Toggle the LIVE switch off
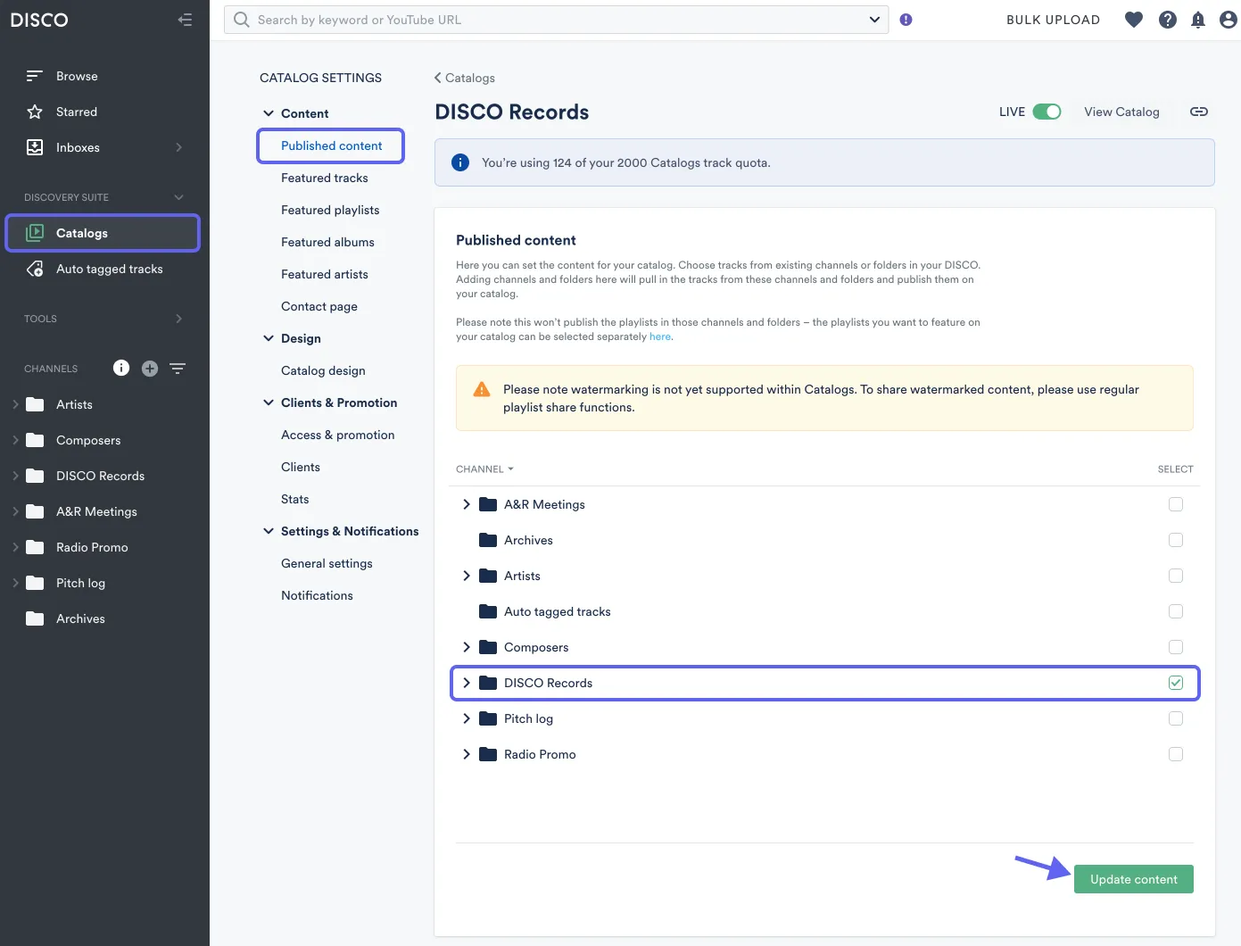Screen dimensions: 1241x946 pyautogui.click(x=1047, y=112)
